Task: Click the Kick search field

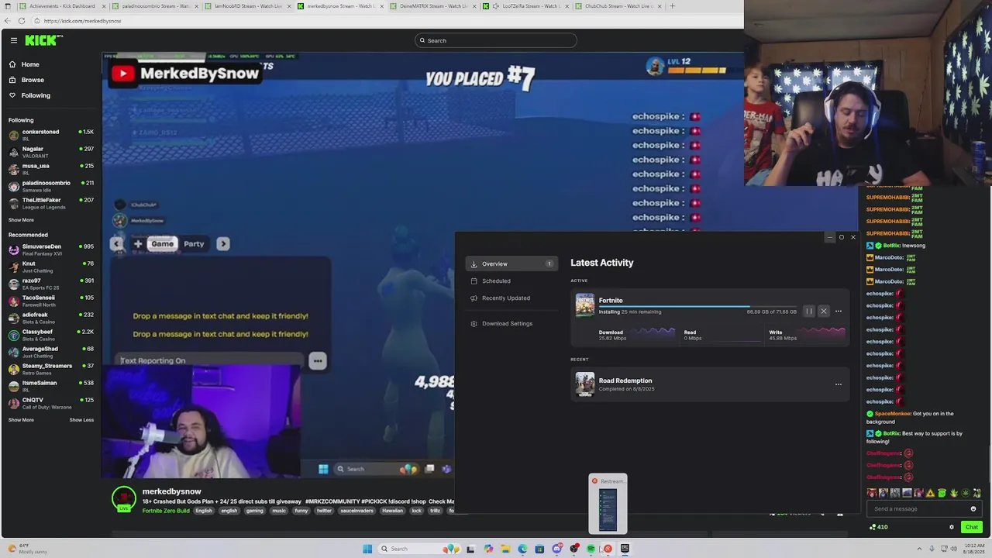Action: pos(496,40)
